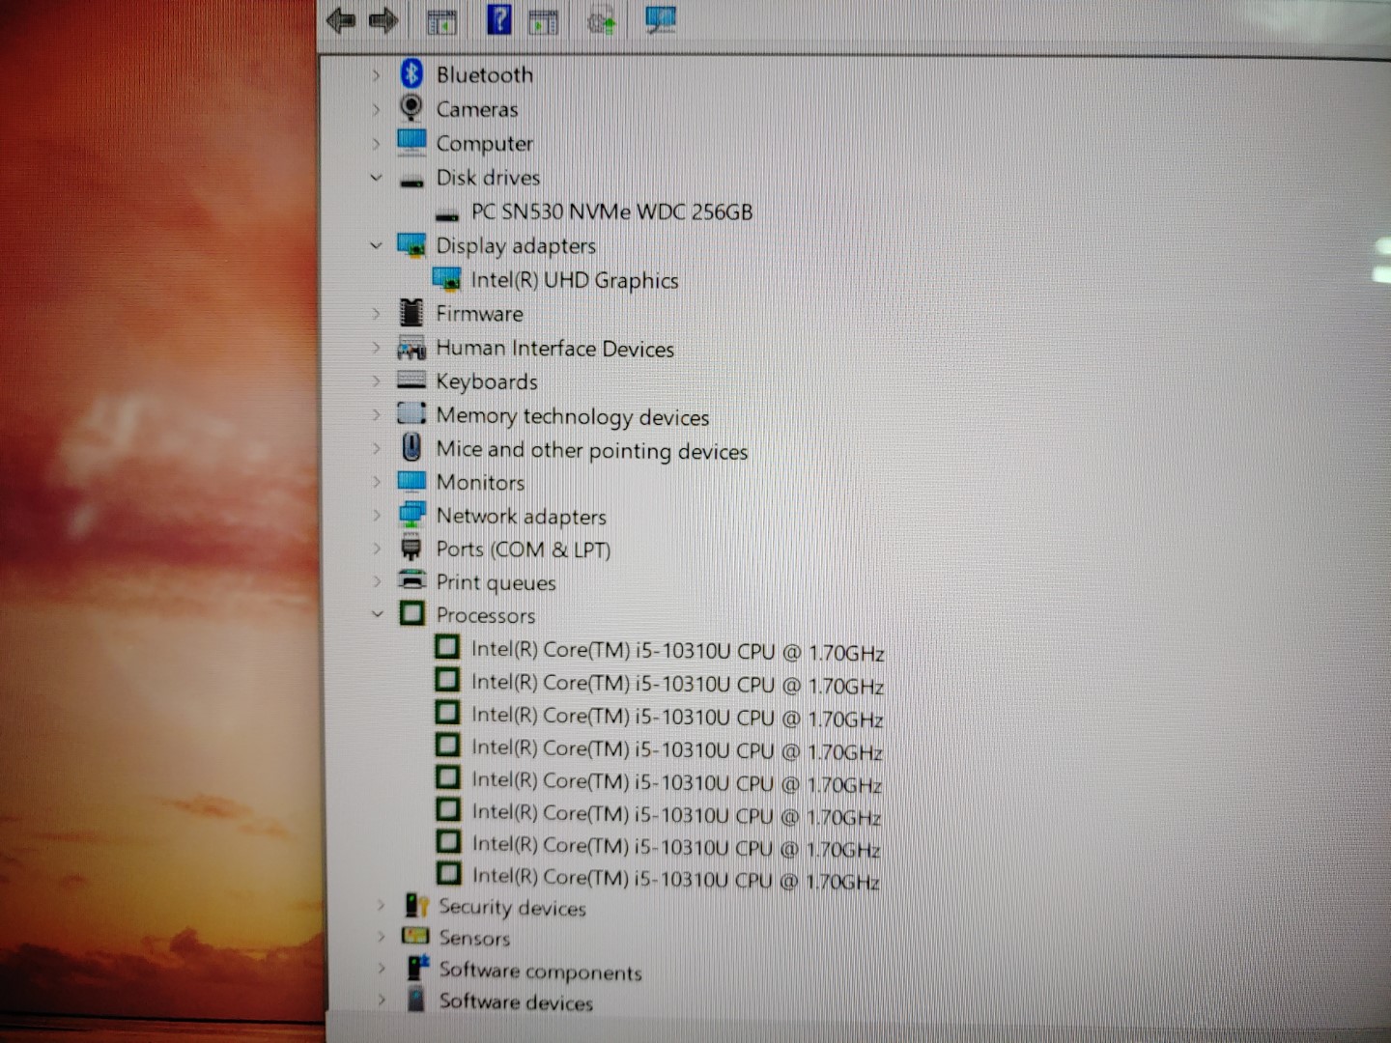Click the Sensors category icon

pos(415,936)
